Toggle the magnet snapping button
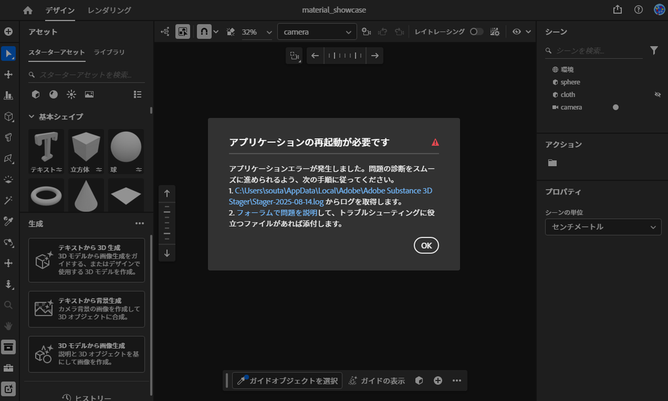The width and height of the screenshot is (668, 401). tap(204, 32)
